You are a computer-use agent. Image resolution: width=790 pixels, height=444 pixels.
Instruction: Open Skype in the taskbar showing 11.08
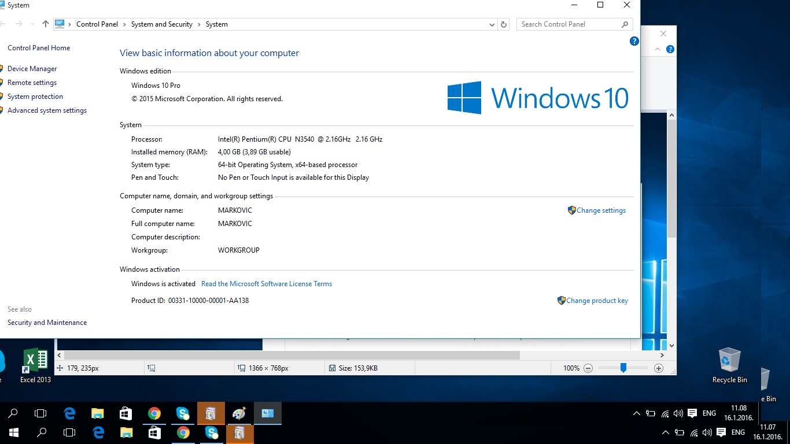coord(183,413)
